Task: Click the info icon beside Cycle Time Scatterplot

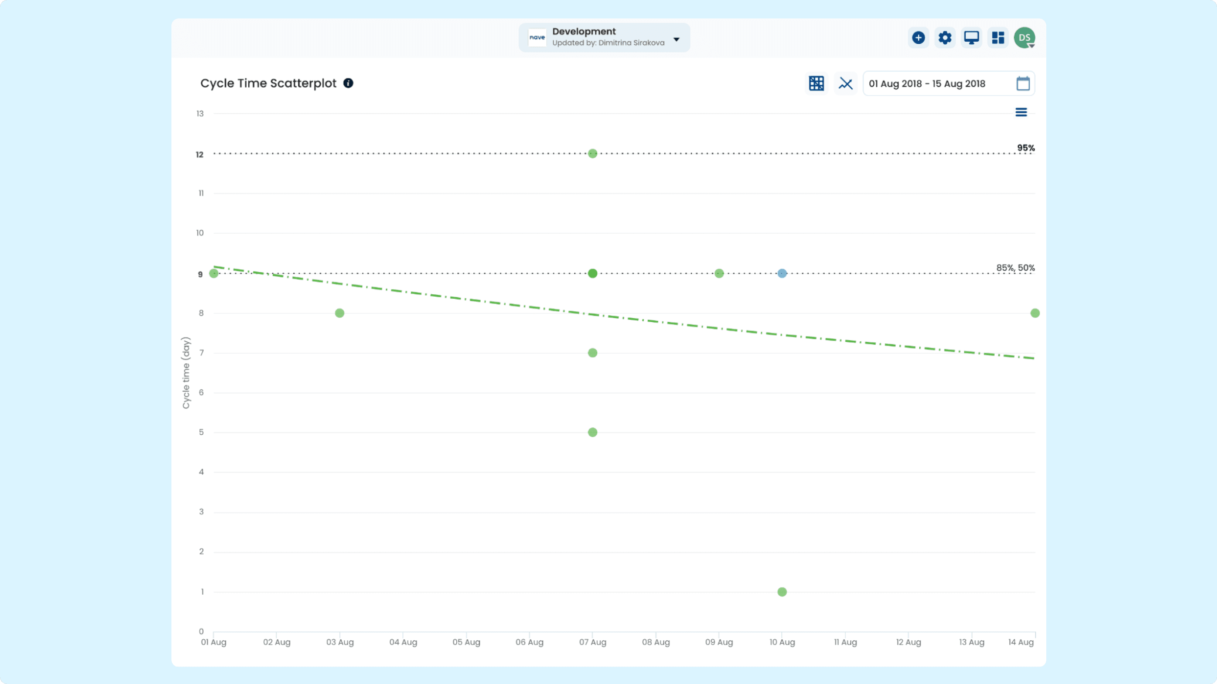Action: (348, 83)
